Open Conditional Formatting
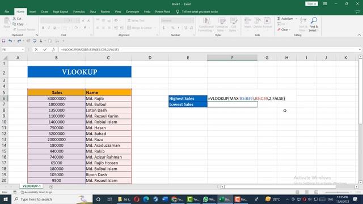363x204 pixels. 206,25
